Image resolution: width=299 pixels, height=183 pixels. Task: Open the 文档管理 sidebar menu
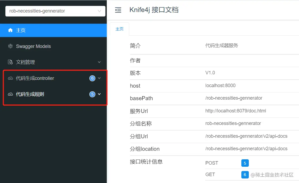point(53,62)
